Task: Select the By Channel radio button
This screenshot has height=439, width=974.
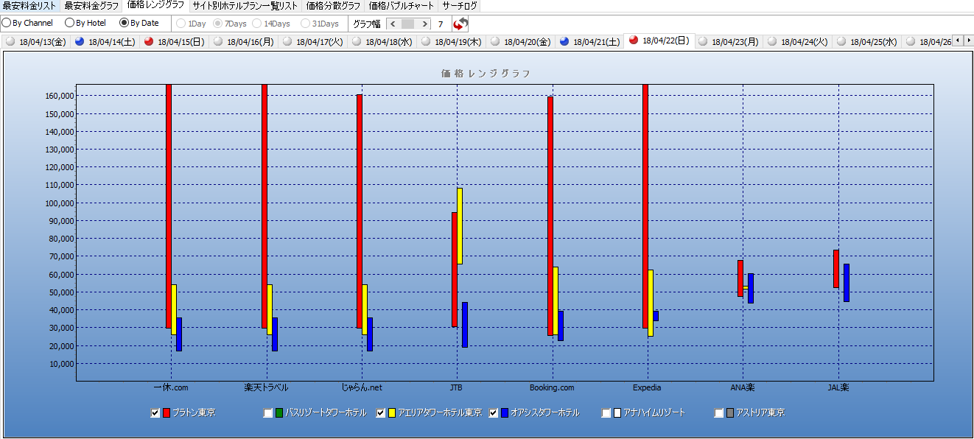Action: point(7,23)
